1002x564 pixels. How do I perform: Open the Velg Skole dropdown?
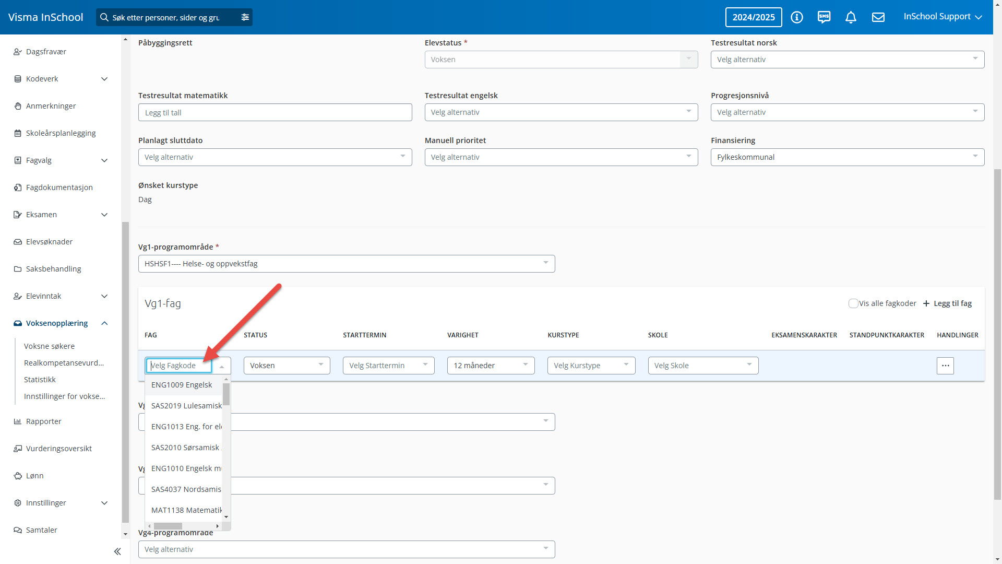tap(702, 366)
